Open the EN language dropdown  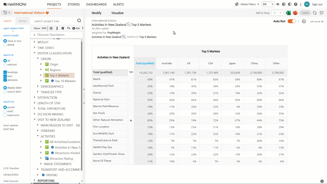[x=268, y=4]
